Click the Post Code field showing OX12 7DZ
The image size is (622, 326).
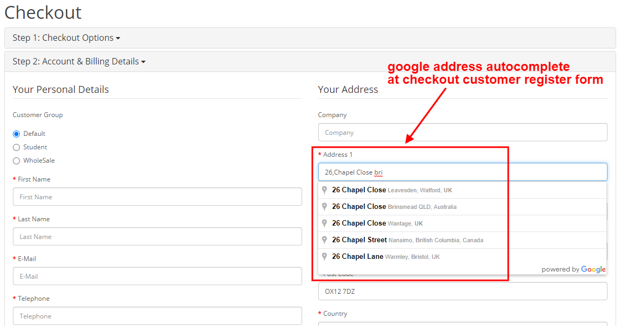point(463,291)
